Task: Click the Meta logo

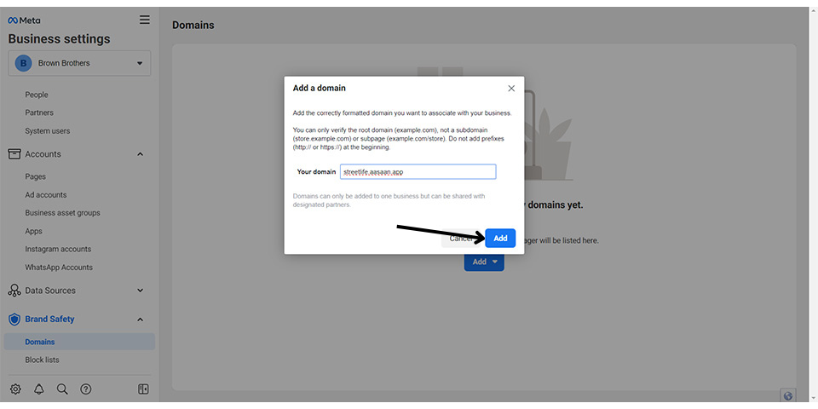Action: pos(24,20)
